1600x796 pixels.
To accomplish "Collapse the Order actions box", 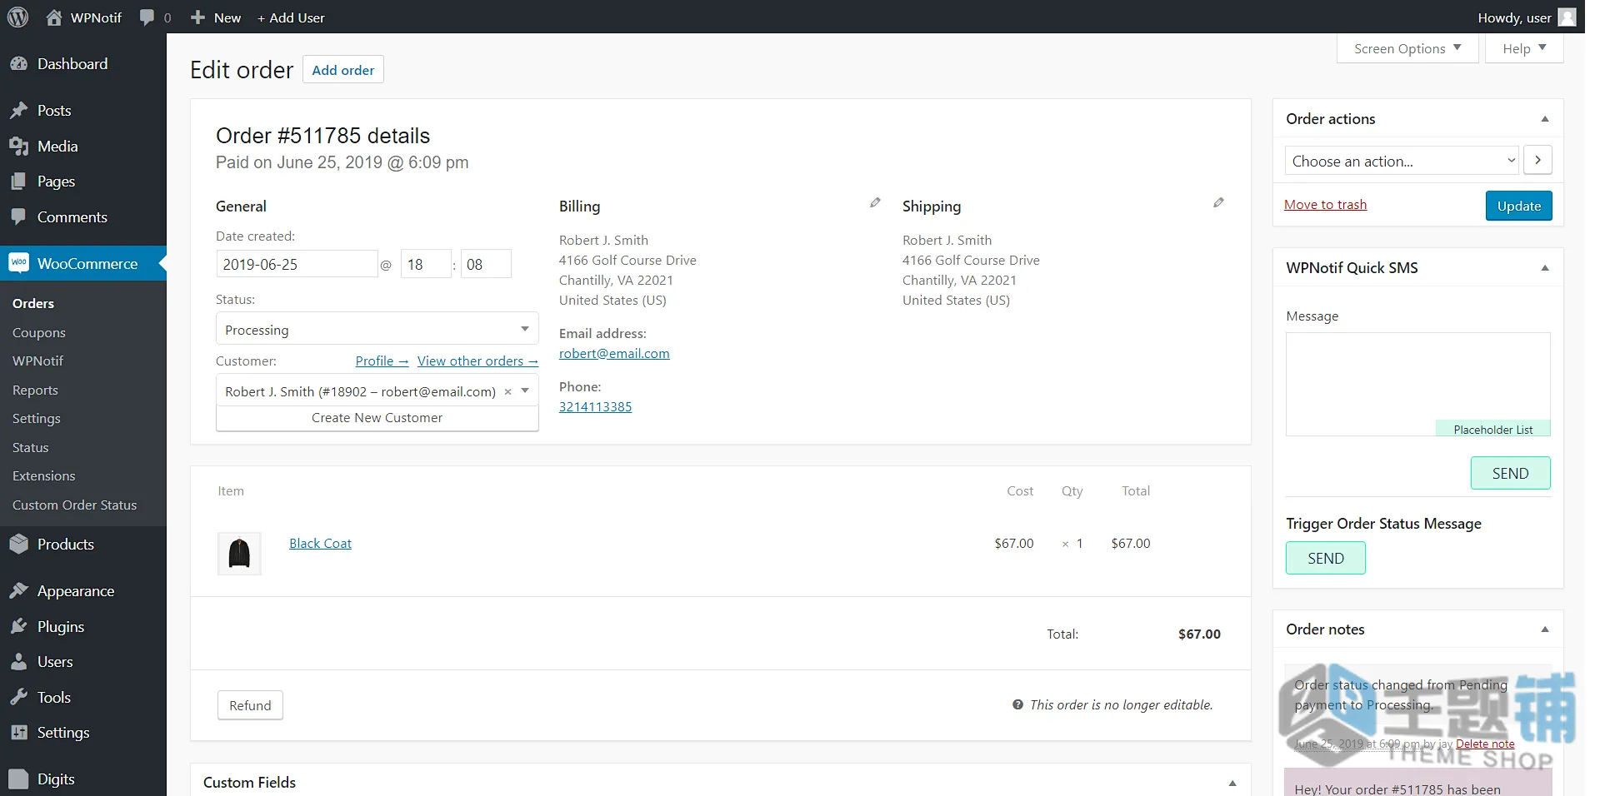I will point(1545,119).
